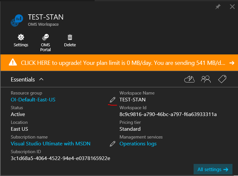
Task: Open the OI-Default-East-US resource group link
Action: coord(33,100)
